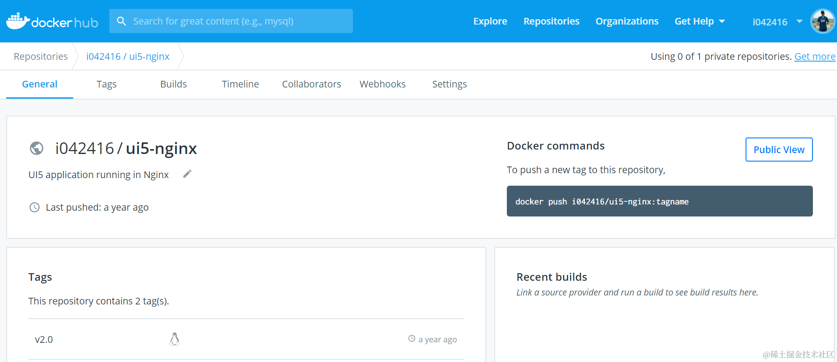Screen dimensions: 837x362
Task: Click the Public View button
Action: point(779,150)
